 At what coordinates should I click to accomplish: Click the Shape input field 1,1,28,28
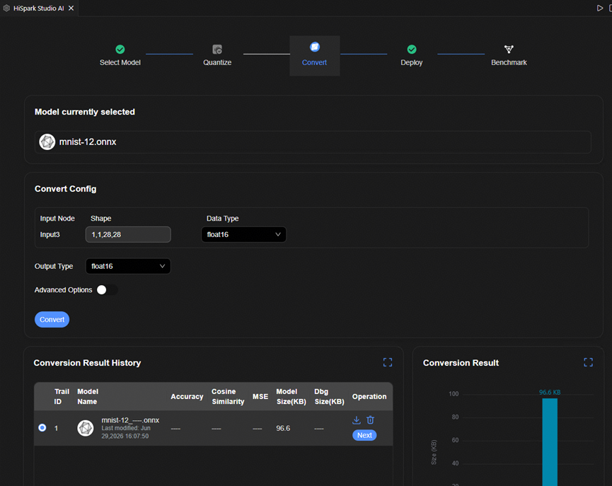pos(128,235)
